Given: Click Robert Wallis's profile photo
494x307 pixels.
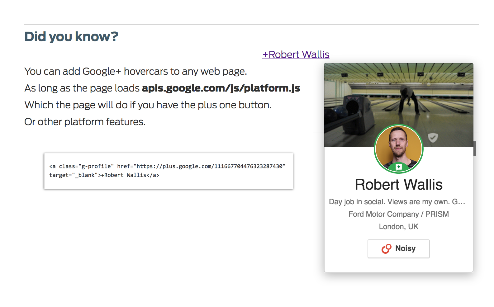Looking at the screenshot, I should click(398, 149).
